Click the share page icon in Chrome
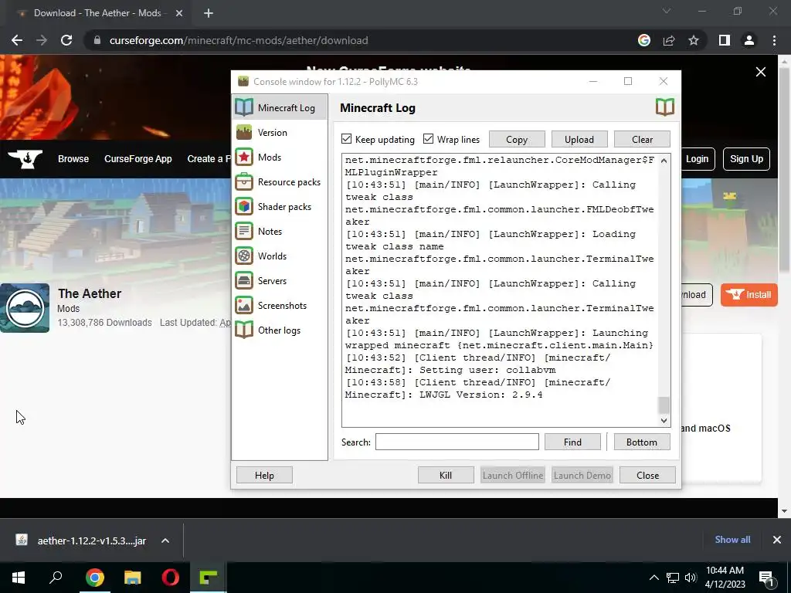 (x=669, y=40)
